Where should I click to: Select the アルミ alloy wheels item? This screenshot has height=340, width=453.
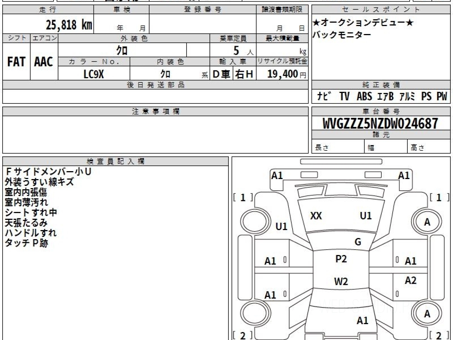click(407, 97)
